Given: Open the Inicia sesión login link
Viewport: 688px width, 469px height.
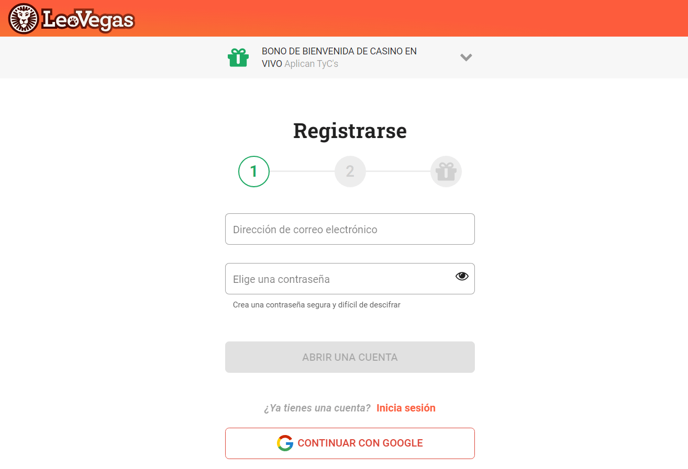Looking at the screenshot, I should click(x=406, y=408).
